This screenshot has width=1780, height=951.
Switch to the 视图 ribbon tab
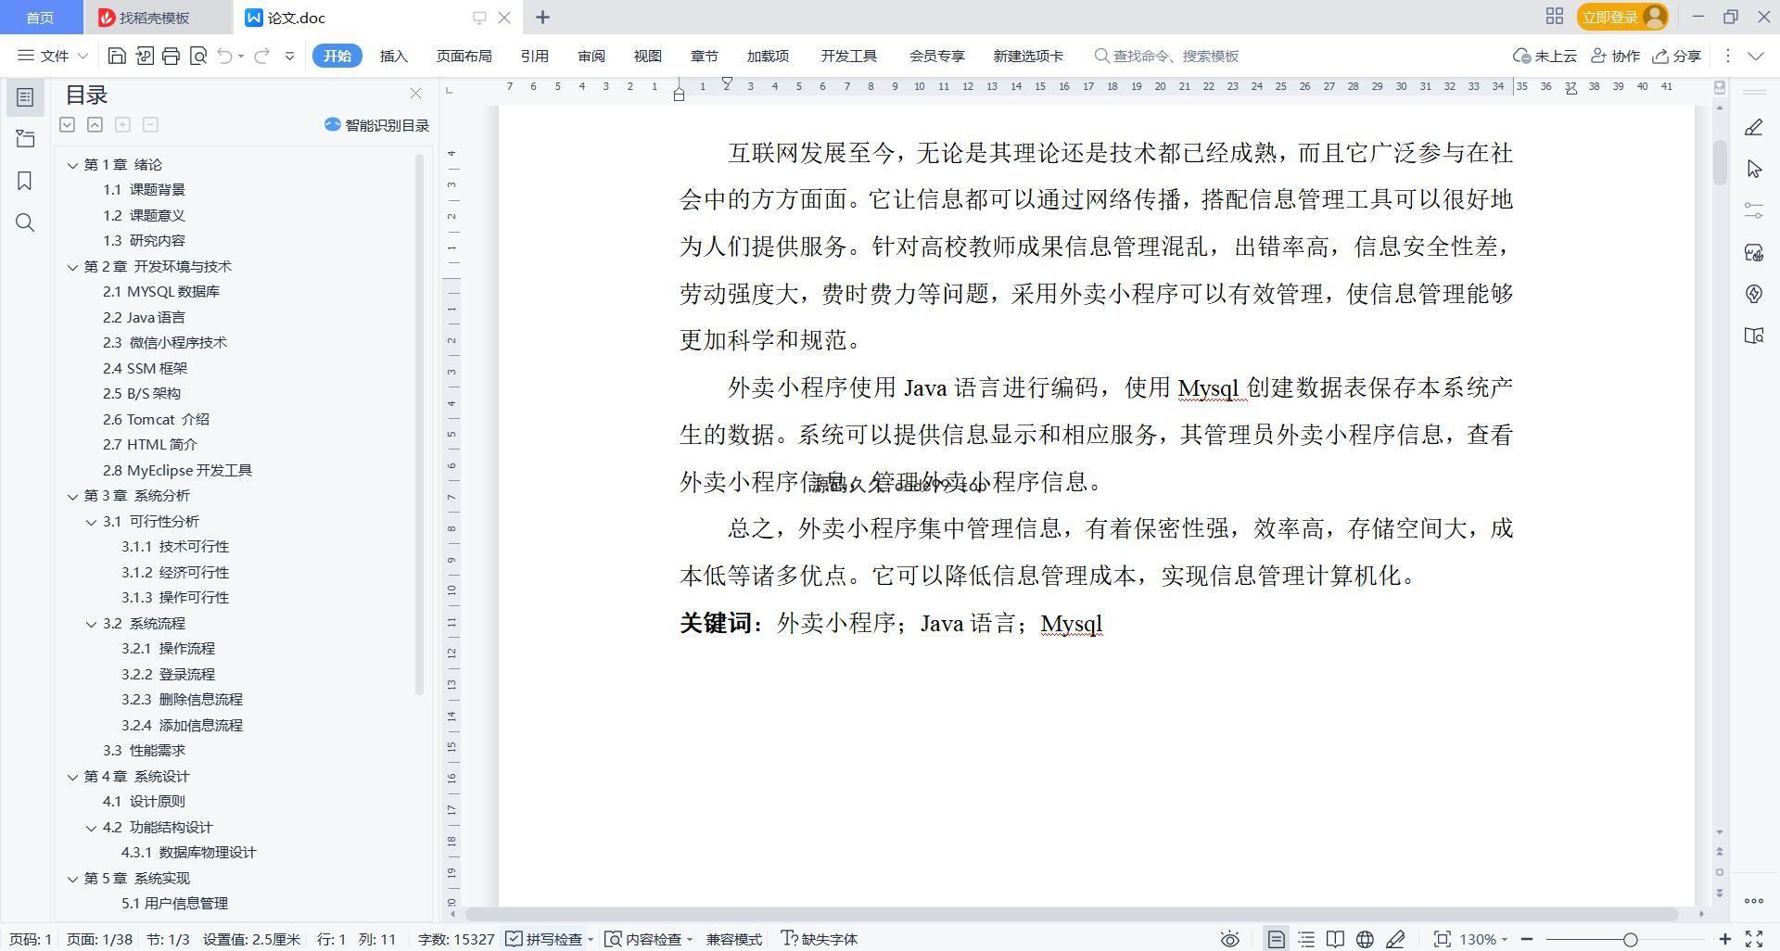coord(648,56)
